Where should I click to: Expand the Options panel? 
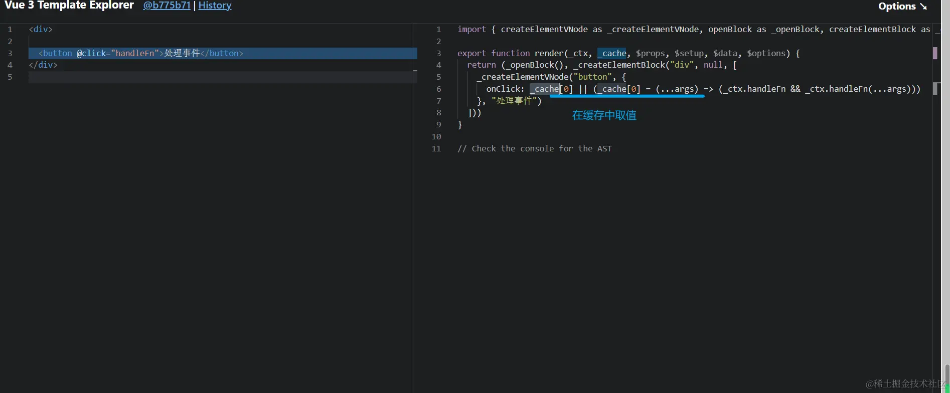click(902, 6)
